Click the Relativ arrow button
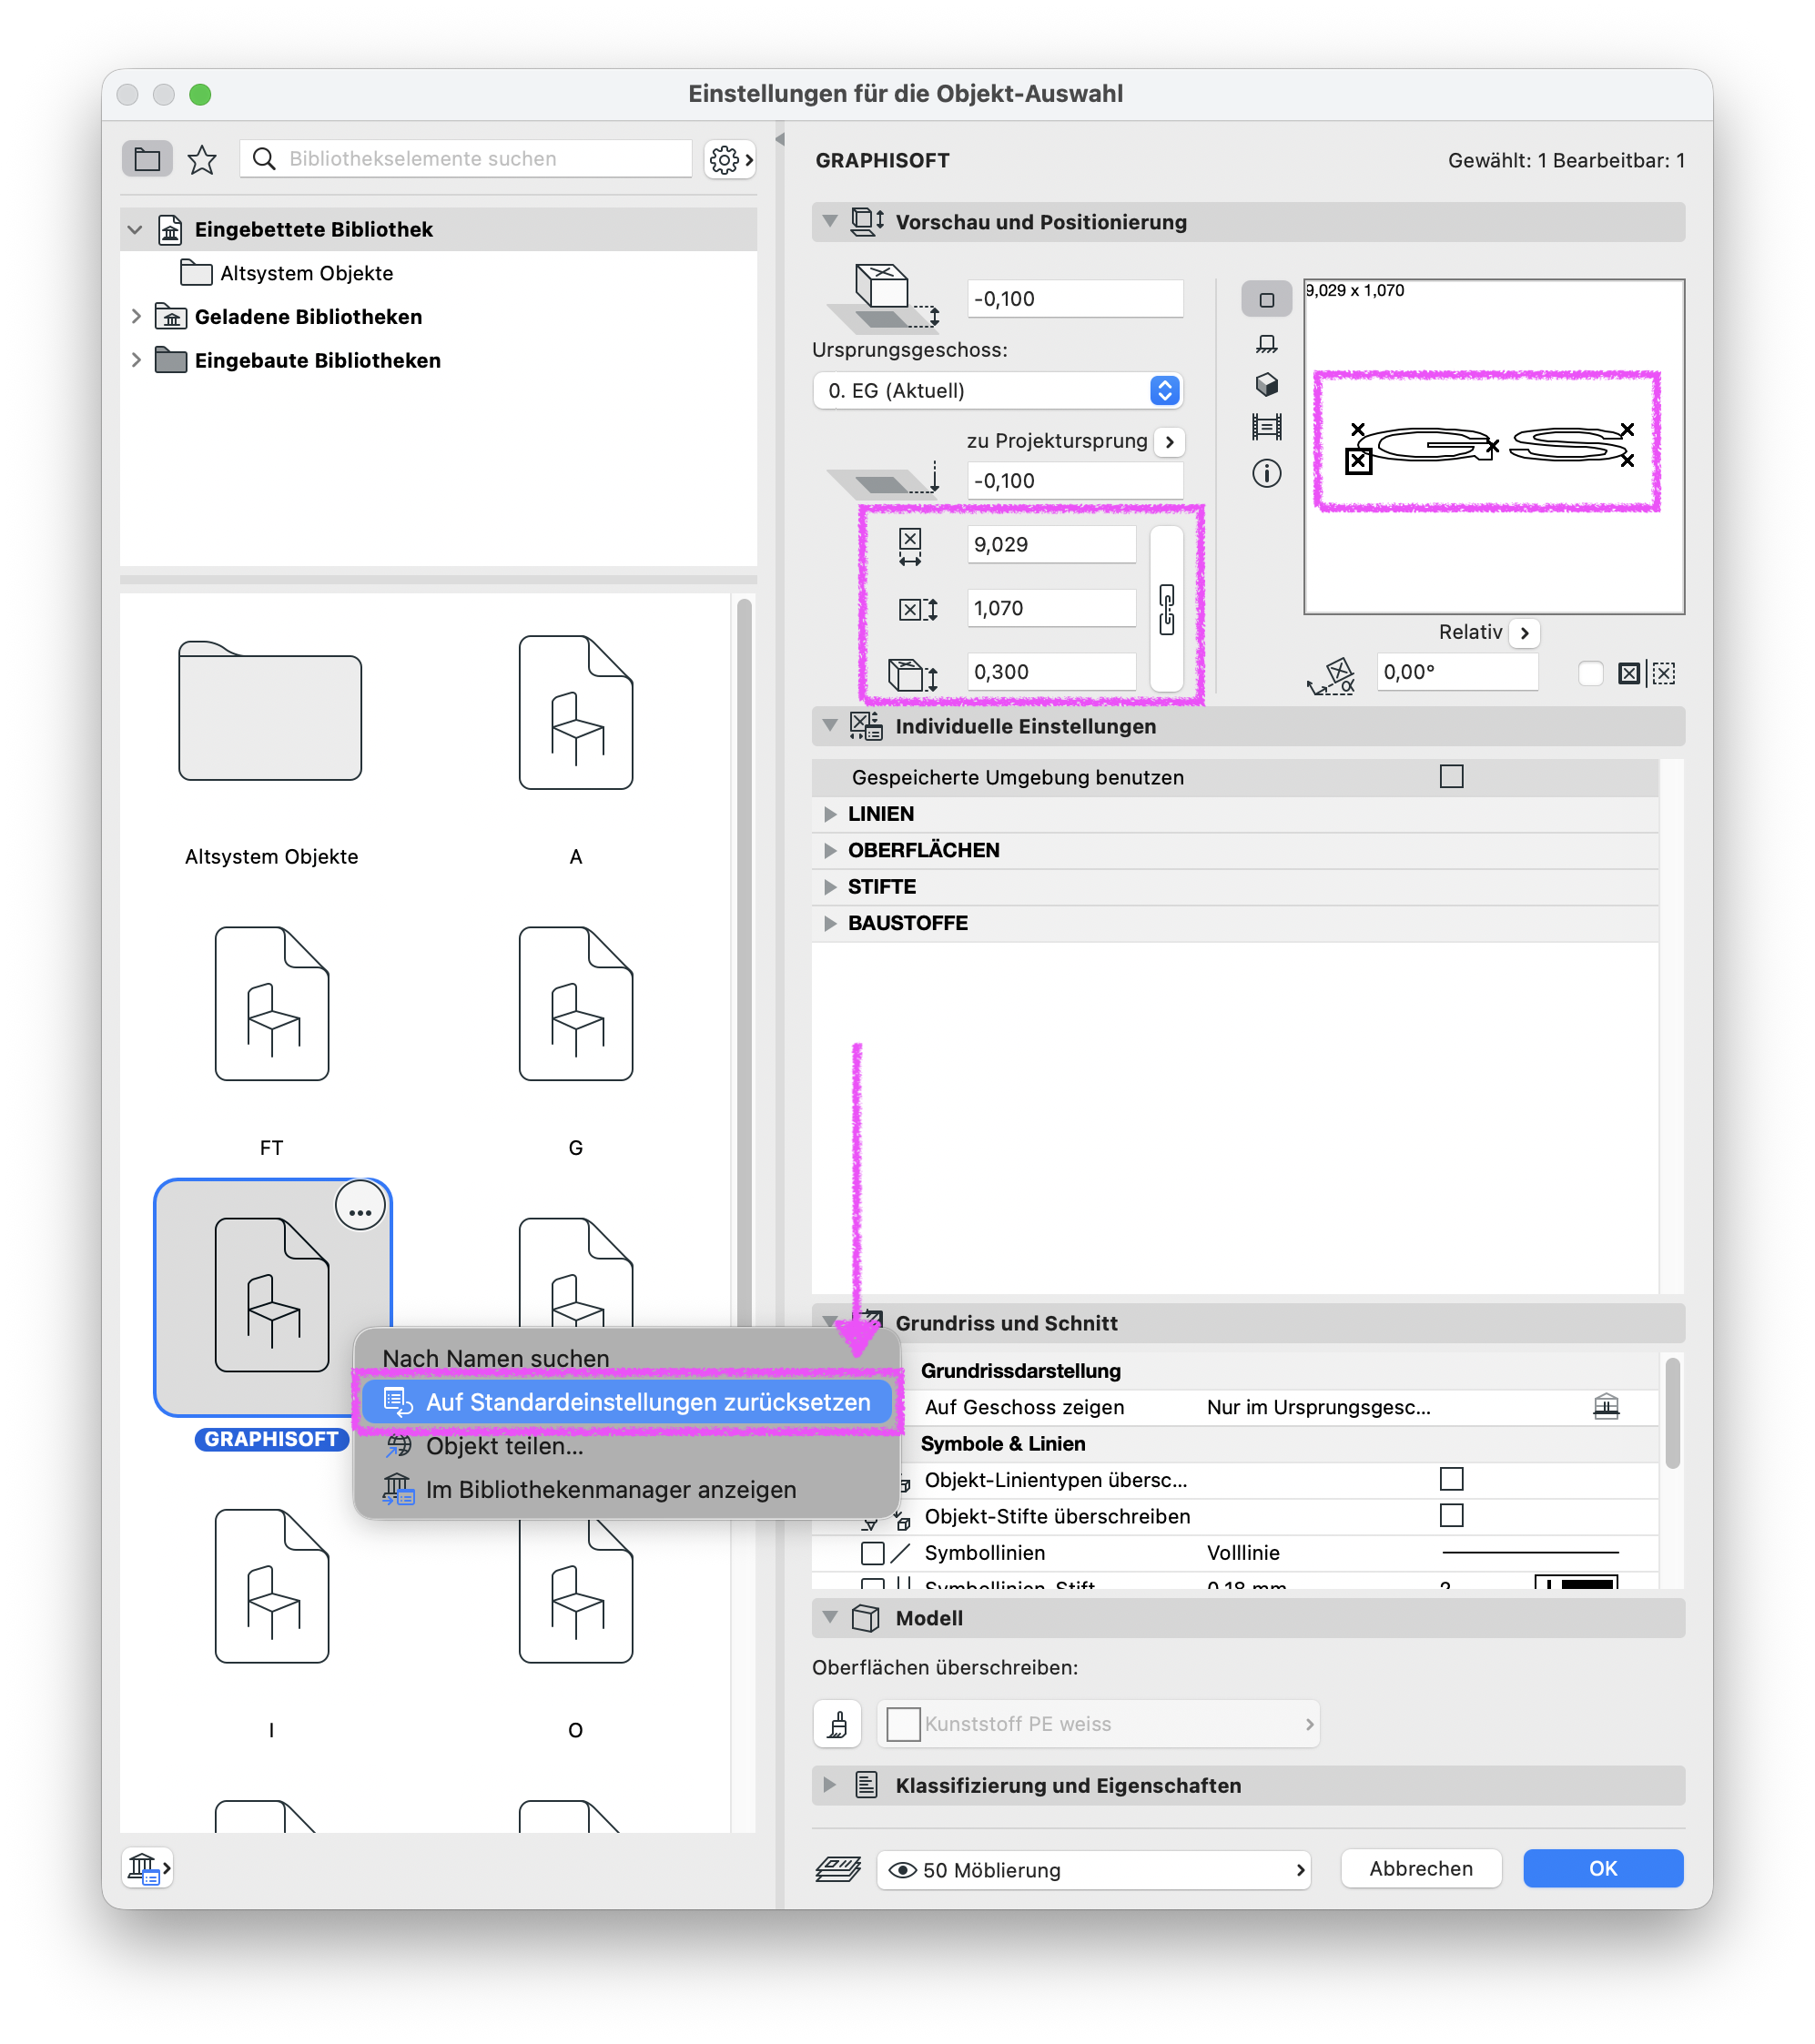 1523,633
